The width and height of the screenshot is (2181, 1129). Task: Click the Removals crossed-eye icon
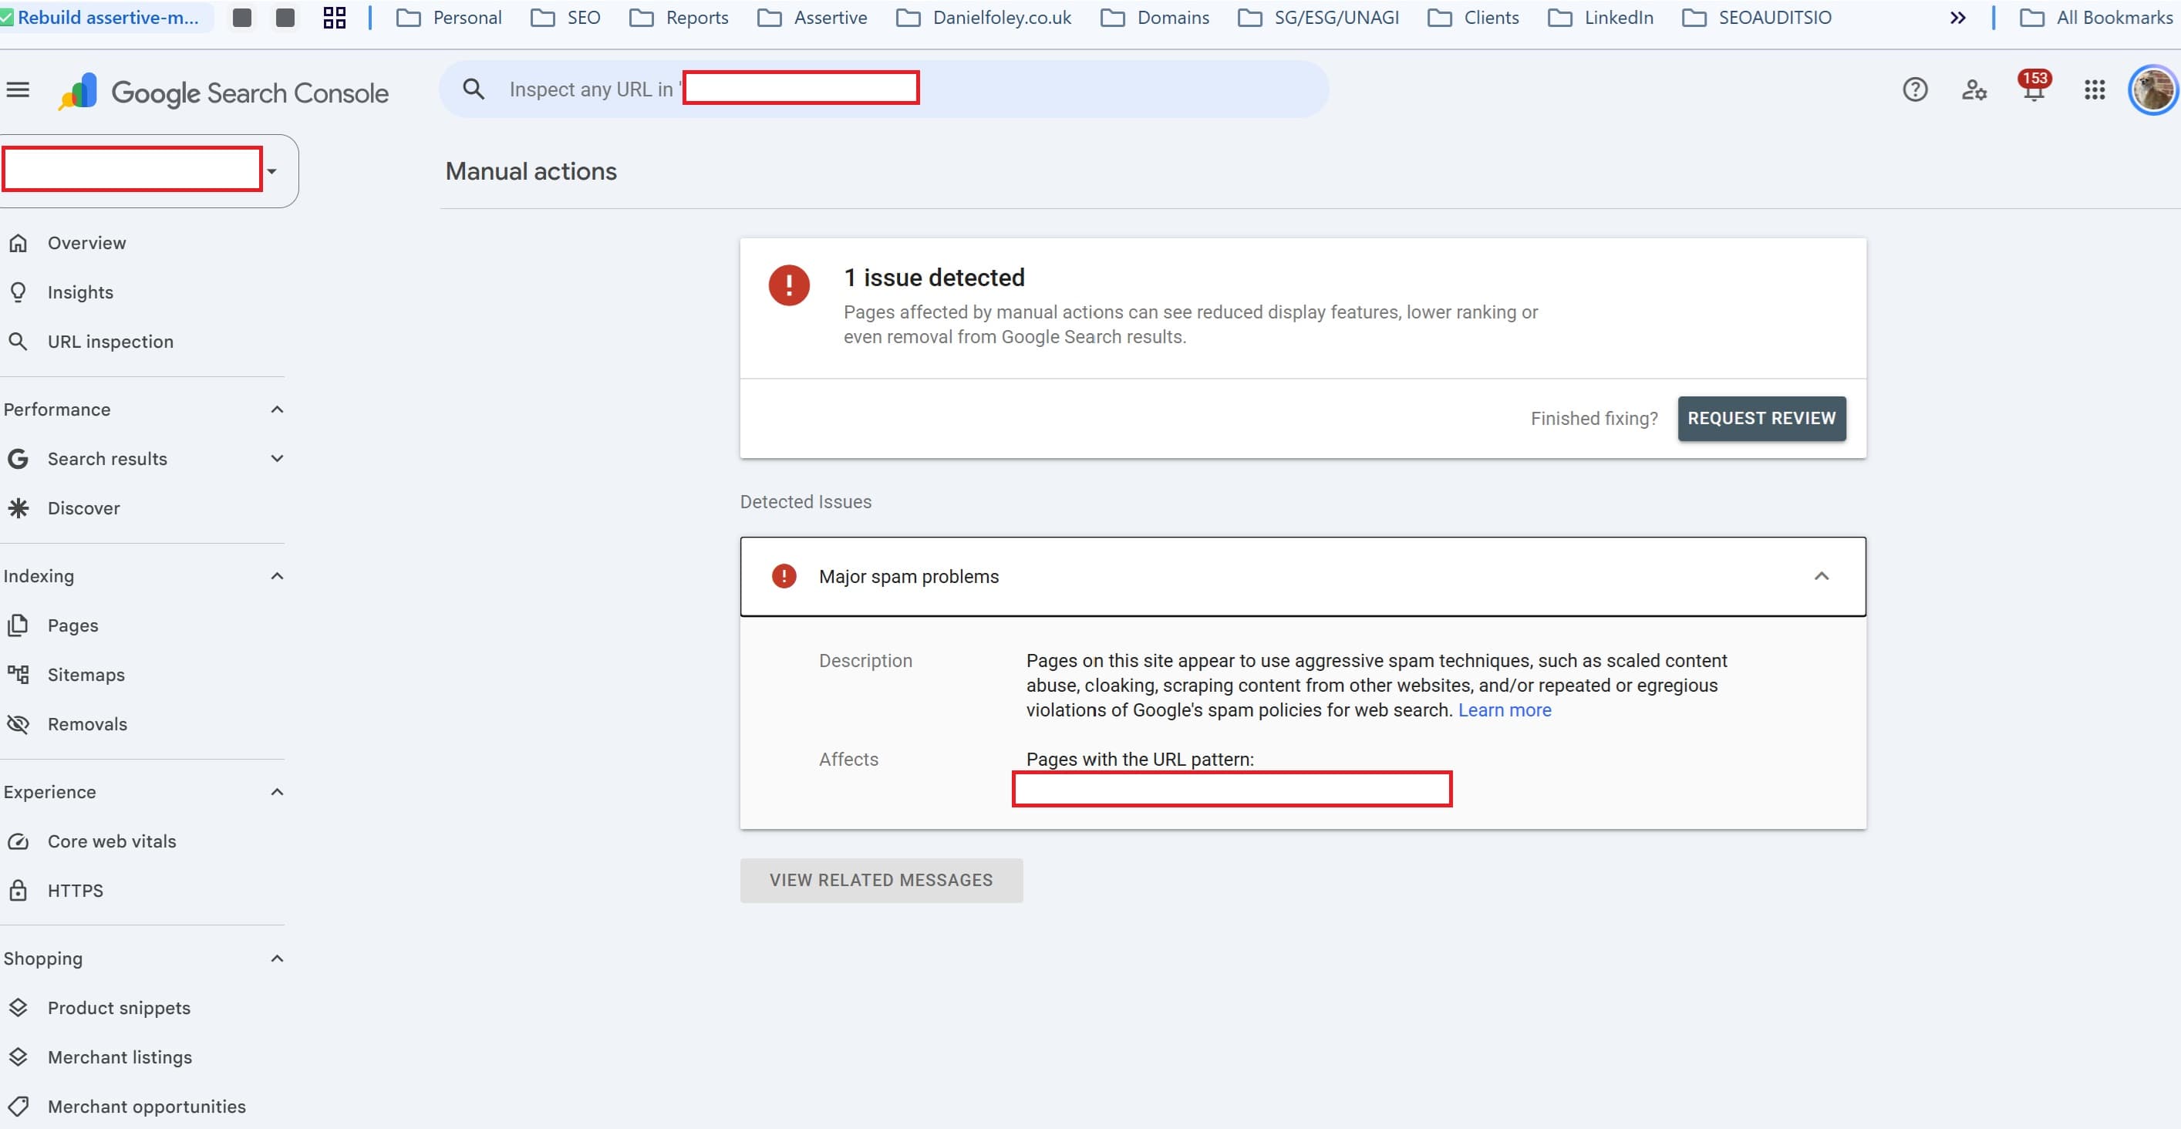click(18, 723)
